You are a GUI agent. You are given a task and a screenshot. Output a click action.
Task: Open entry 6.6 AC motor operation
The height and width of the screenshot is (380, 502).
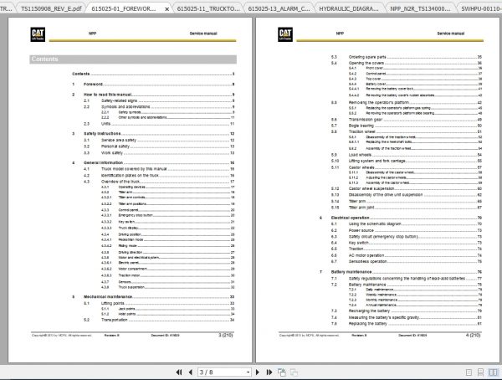click(407, 255)
